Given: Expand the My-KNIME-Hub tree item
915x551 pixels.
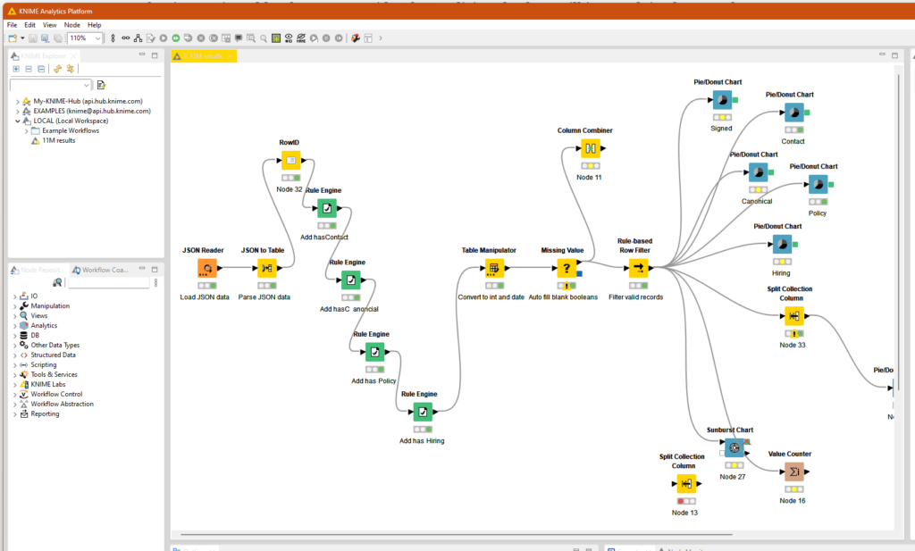Looking at the screenshot, I should (x=18, y=102).
